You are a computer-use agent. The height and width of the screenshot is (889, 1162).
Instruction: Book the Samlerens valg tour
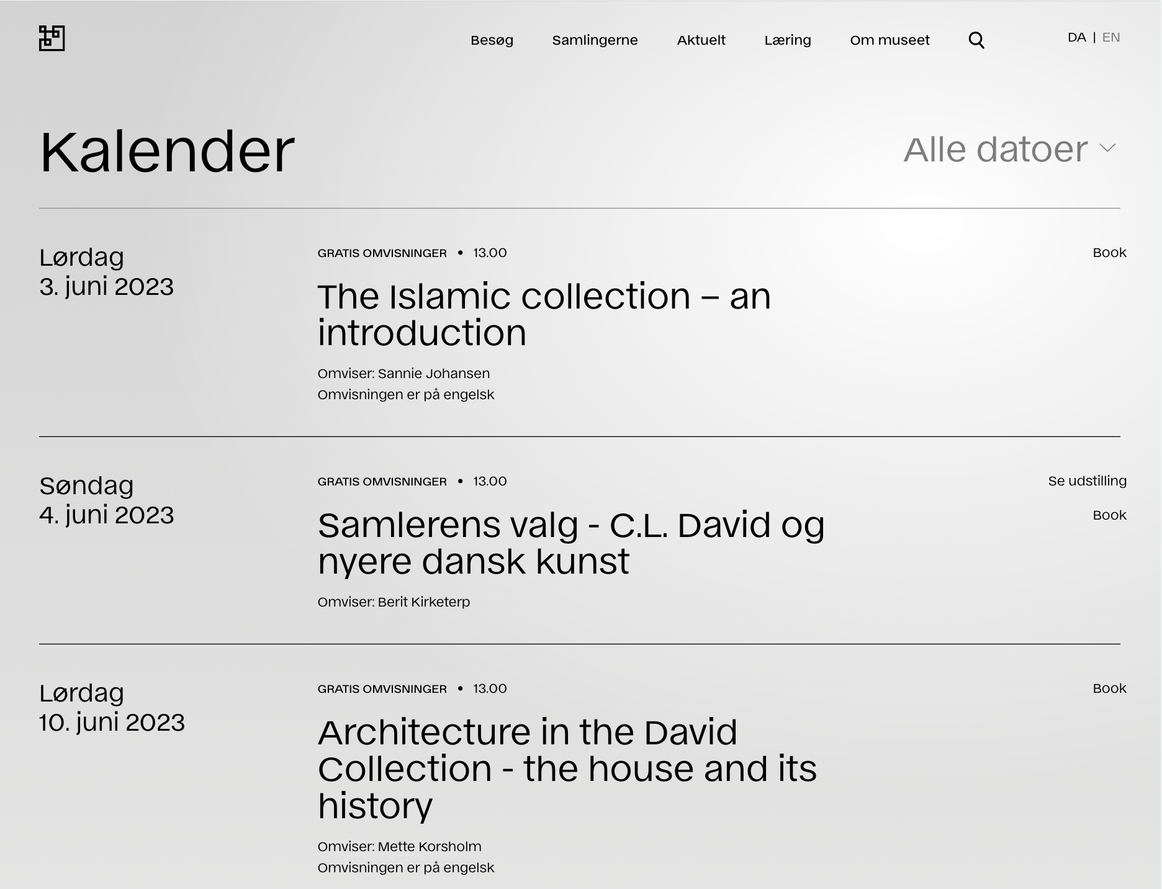pyautogui.click(x=1109, y=515)
